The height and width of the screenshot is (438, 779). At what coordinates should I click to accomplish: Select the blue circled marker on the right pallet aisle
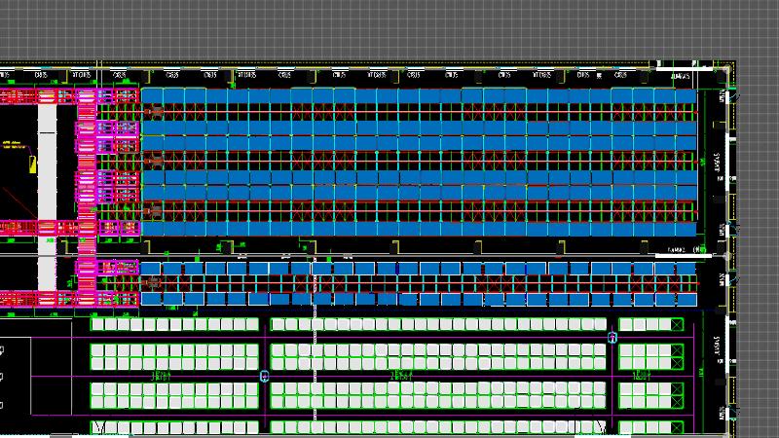click(612, 338)
